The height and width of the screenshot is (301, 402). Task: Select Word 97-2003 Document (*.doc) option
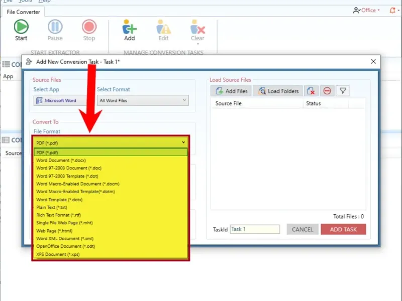click(x=111, y=168)
